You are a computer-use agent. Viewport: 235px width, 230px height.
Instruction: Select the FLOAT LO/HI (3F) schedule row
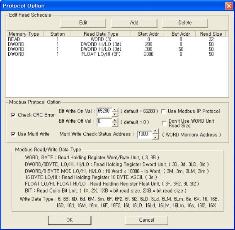click(x=117, y=54)
